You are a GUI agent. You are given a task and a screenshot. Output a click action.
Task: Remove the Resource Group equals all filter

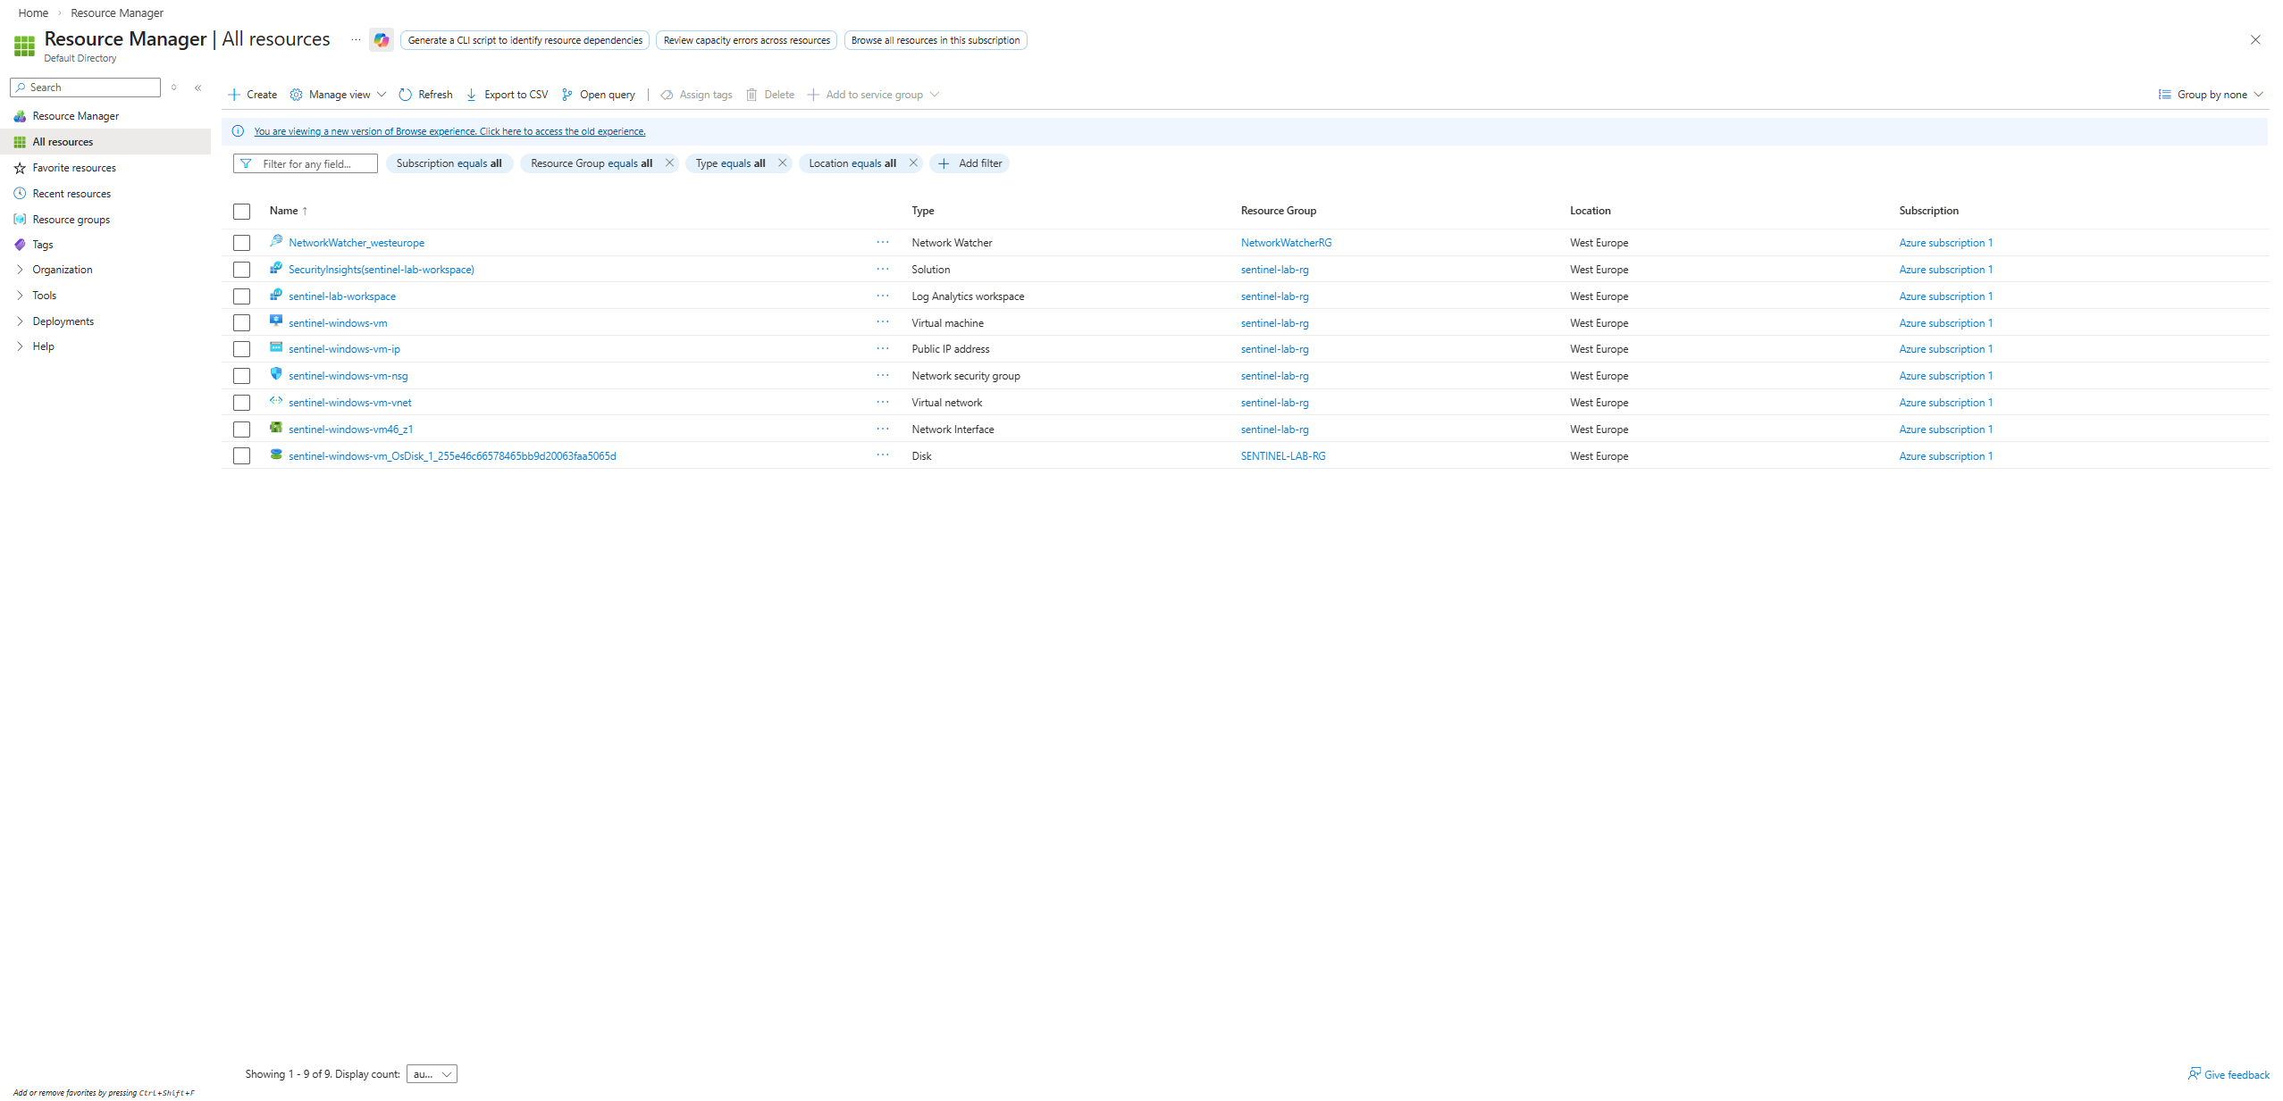pos(669,163)
